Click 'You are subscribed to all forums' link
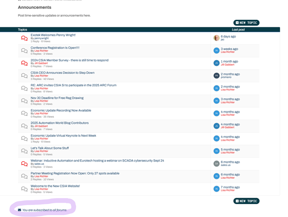288x217 pixels. click(x=45, y=210)
